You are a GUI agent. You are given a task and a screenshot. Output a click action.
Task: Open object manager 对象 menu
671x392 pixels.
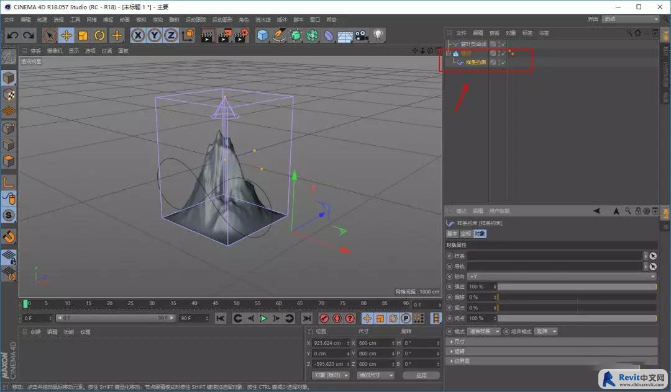click(x=511, y=33)
